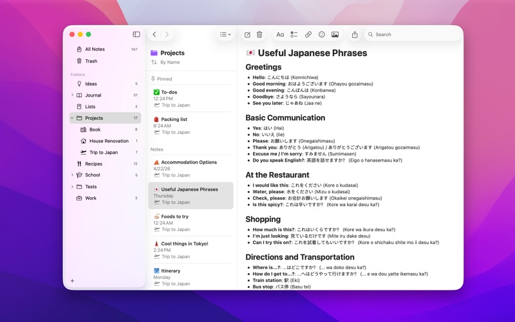Select All Notes in the sidebar
The height and width of the screenshot is (322, 515).
[x=105, y=50]
